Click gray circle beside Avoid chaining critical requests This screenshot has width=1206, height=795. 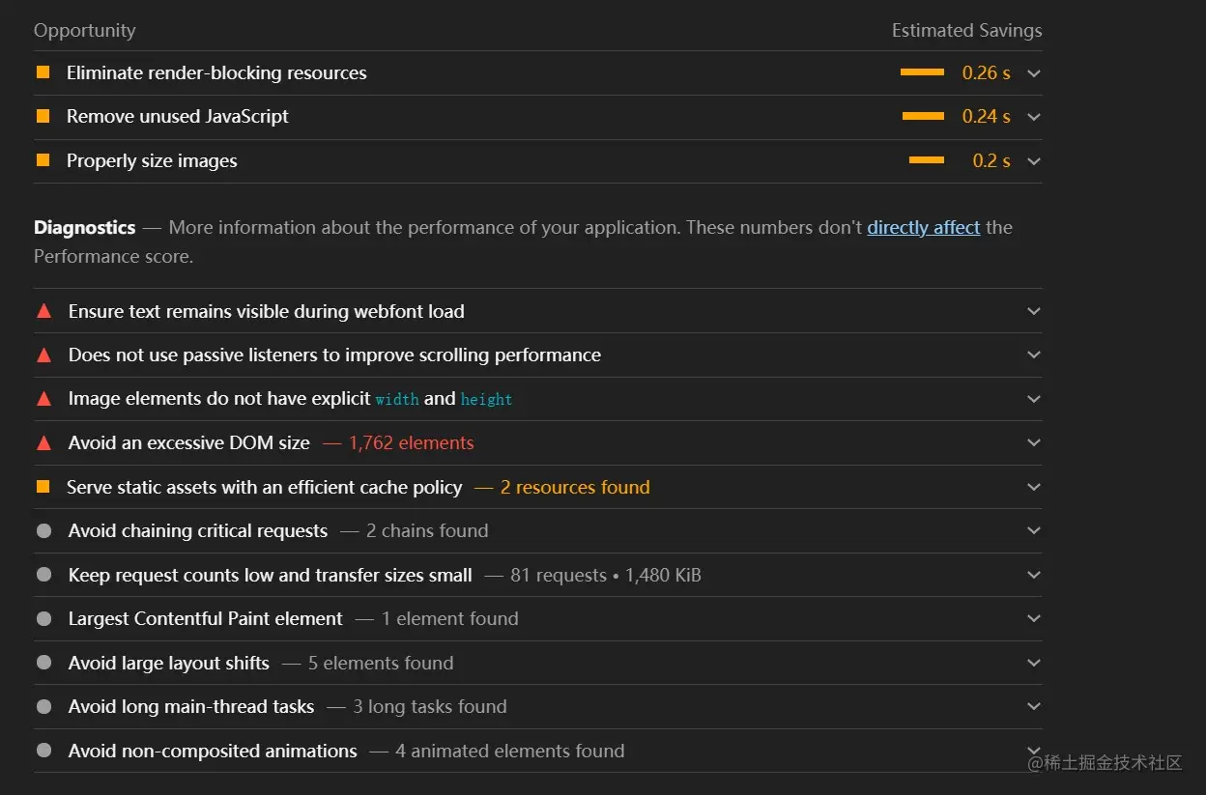coord(43,531)
